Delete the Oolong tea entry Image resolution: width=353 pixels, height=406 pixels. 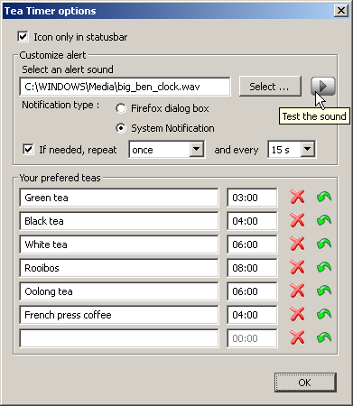297,291
